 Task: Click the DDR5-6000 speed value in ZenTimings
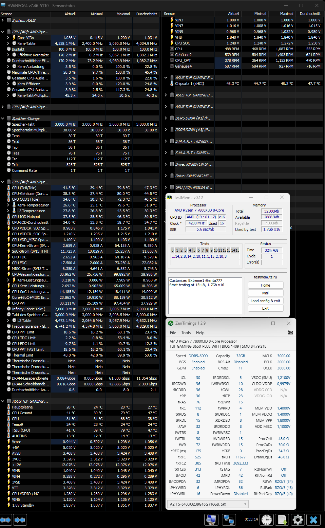pos(198,356)
